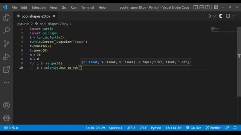Viewport: 241px width, 135px height.
Task: Open the Customize Layout icon
Action: [216, 7]
